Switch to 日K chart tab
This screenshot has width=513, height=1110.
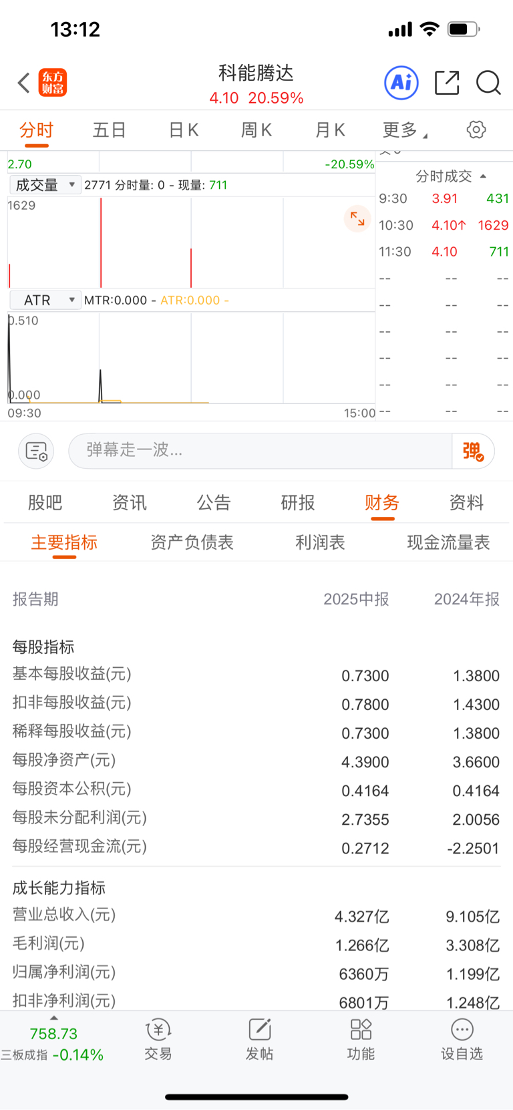184,130
